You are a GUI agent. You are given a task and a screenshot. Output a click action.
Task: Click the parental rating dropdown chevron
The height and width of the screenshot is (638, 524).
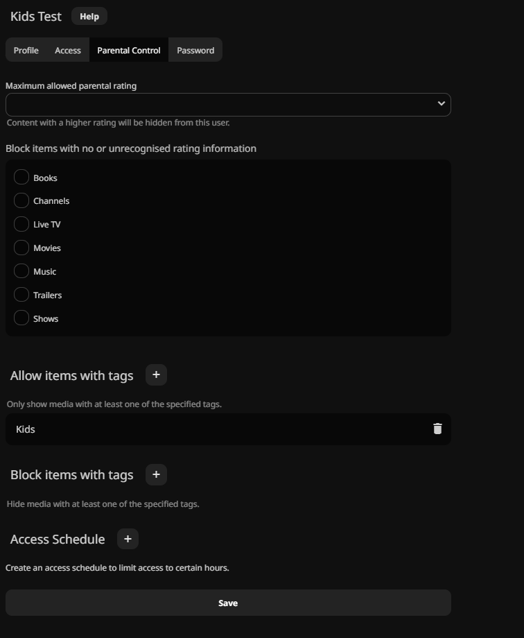[x=441, y=104]
